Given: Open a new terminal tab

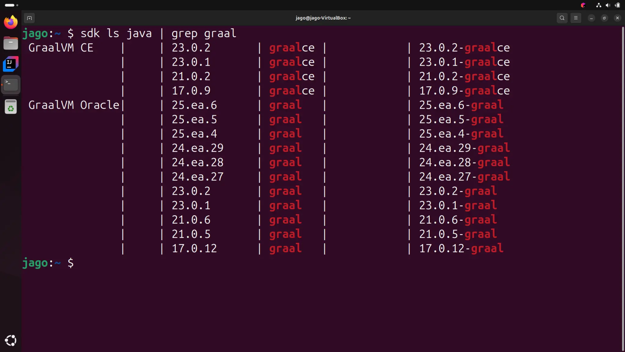Looking at the screenshot, I should point(29,18).
